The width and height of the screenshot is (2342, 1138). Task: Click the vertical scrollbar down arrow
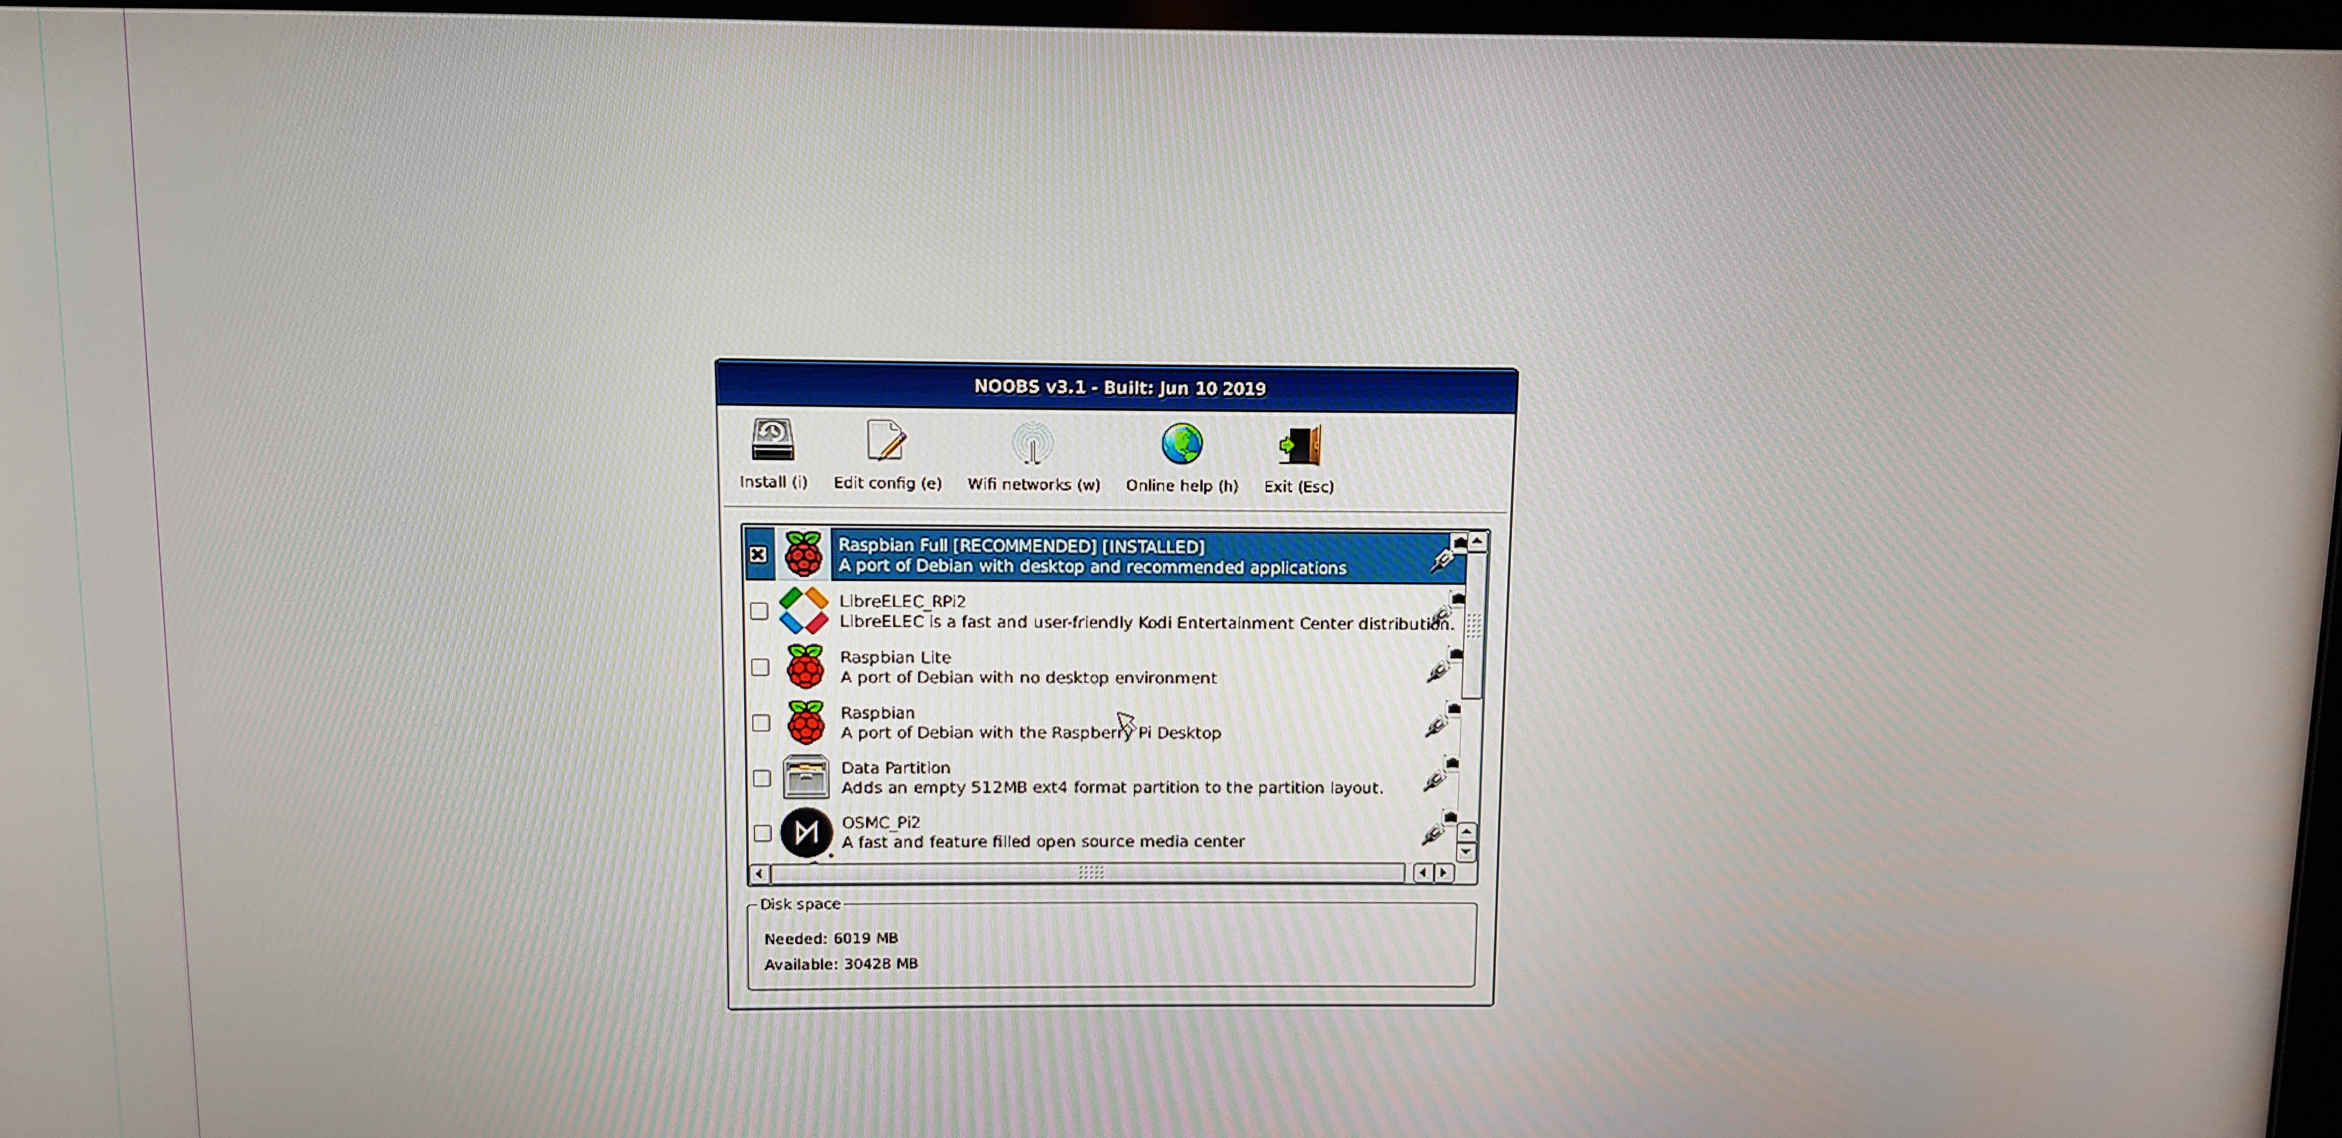coord(1465,852)
